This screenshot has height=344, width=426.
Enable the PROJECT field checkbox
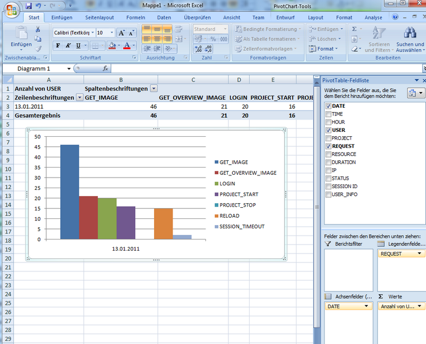click(328, 138)
